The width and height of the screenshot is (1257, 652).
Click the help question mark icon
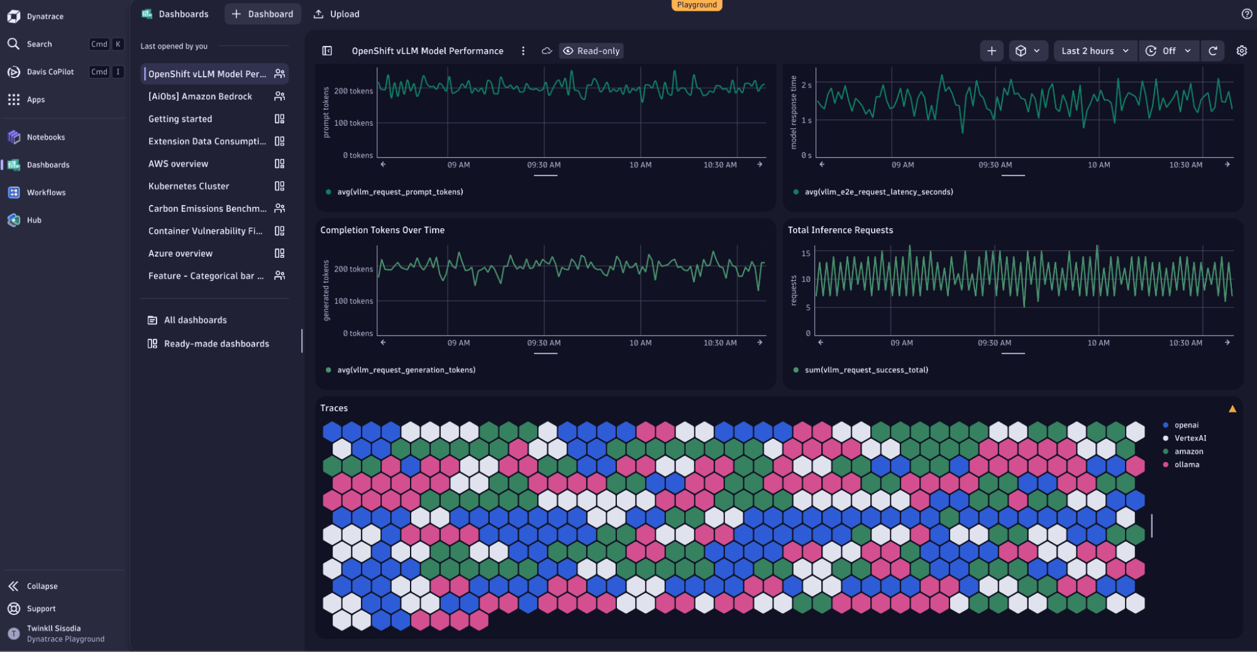point(1246,14)
